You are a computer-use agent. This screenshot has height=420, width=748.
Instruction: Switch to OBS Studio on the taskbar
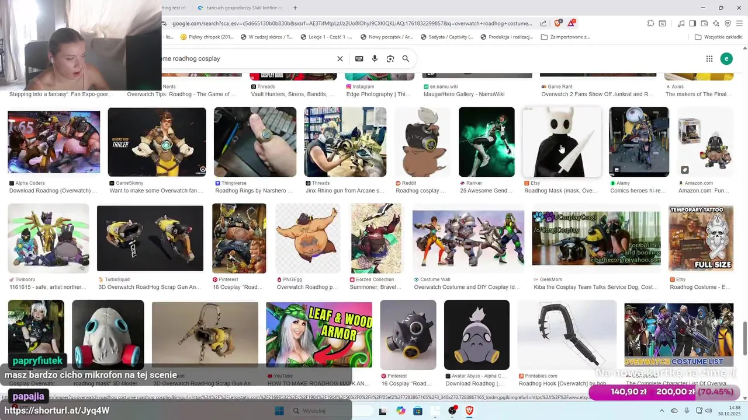[x=452, y=411]
